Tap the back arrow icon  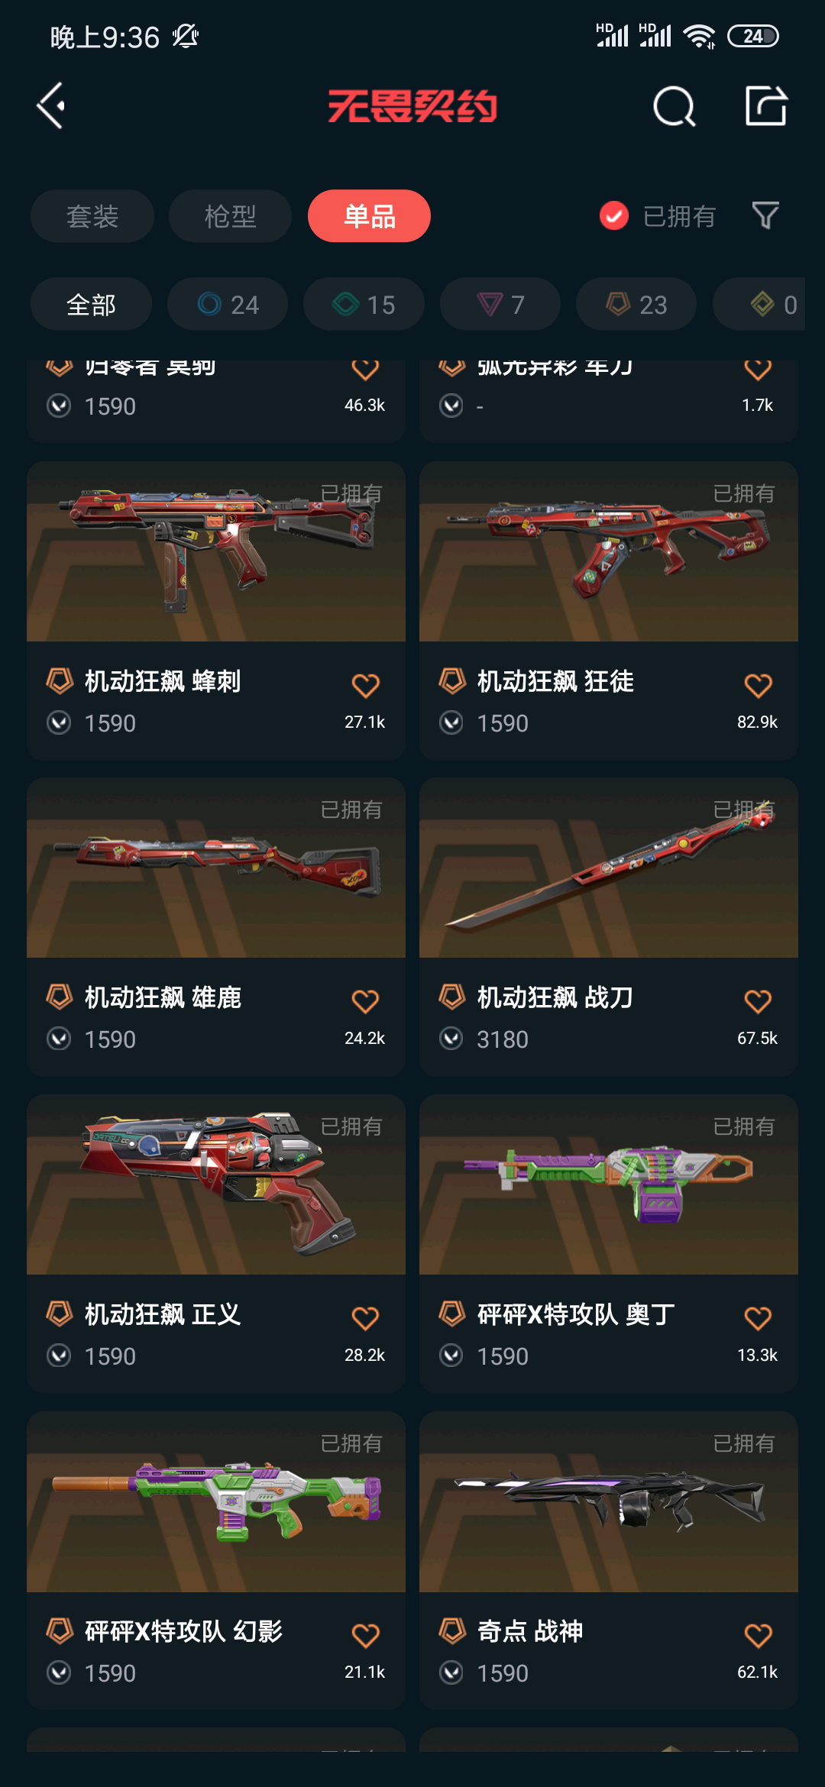[x=51, y=106]
